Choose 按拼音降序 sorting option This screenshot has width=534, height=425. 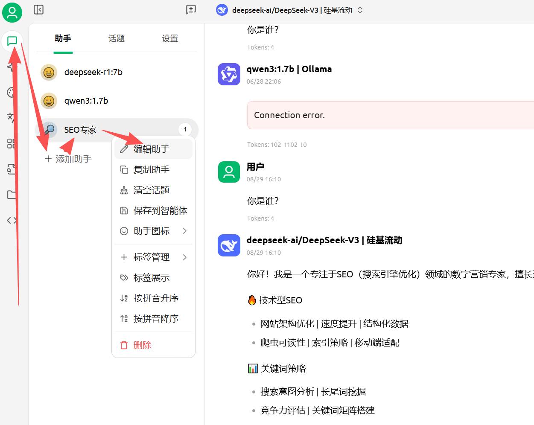pos(154,318)
